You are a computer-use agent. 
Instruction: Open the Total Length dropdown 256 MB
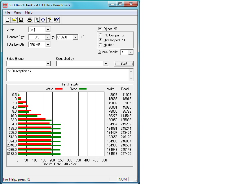click(48, 45)
